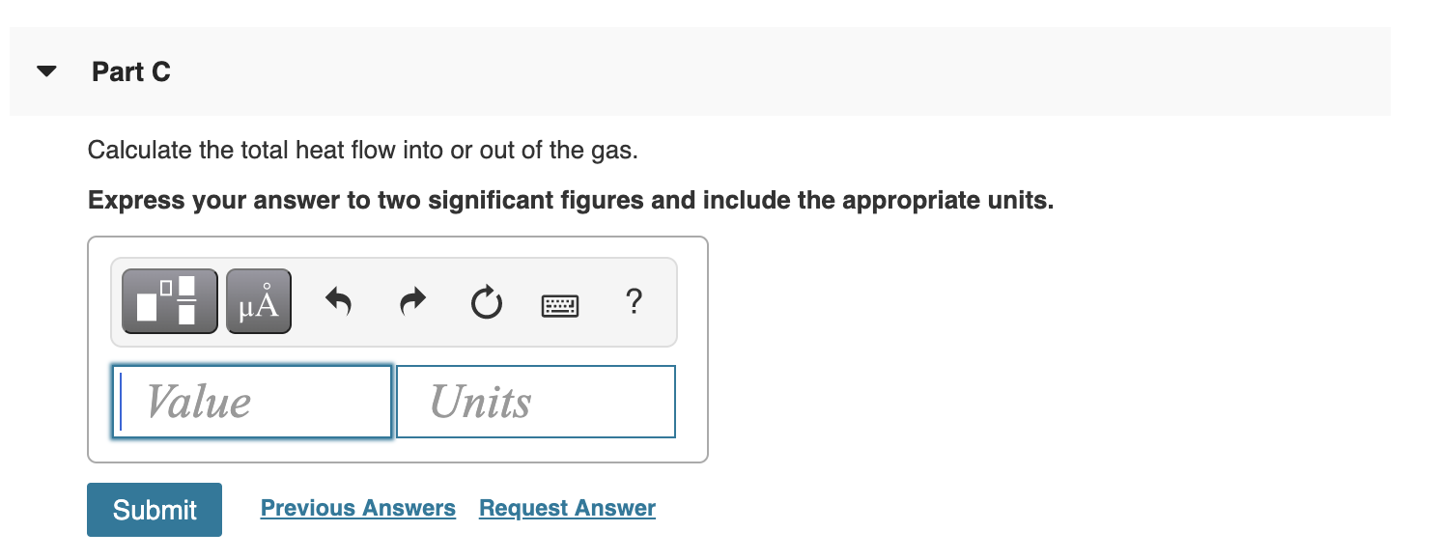The height and width of the screenshot is (560, 1439).
Task: Click the Part C heading
Action: pyautogui.click(x=131, y=70)
